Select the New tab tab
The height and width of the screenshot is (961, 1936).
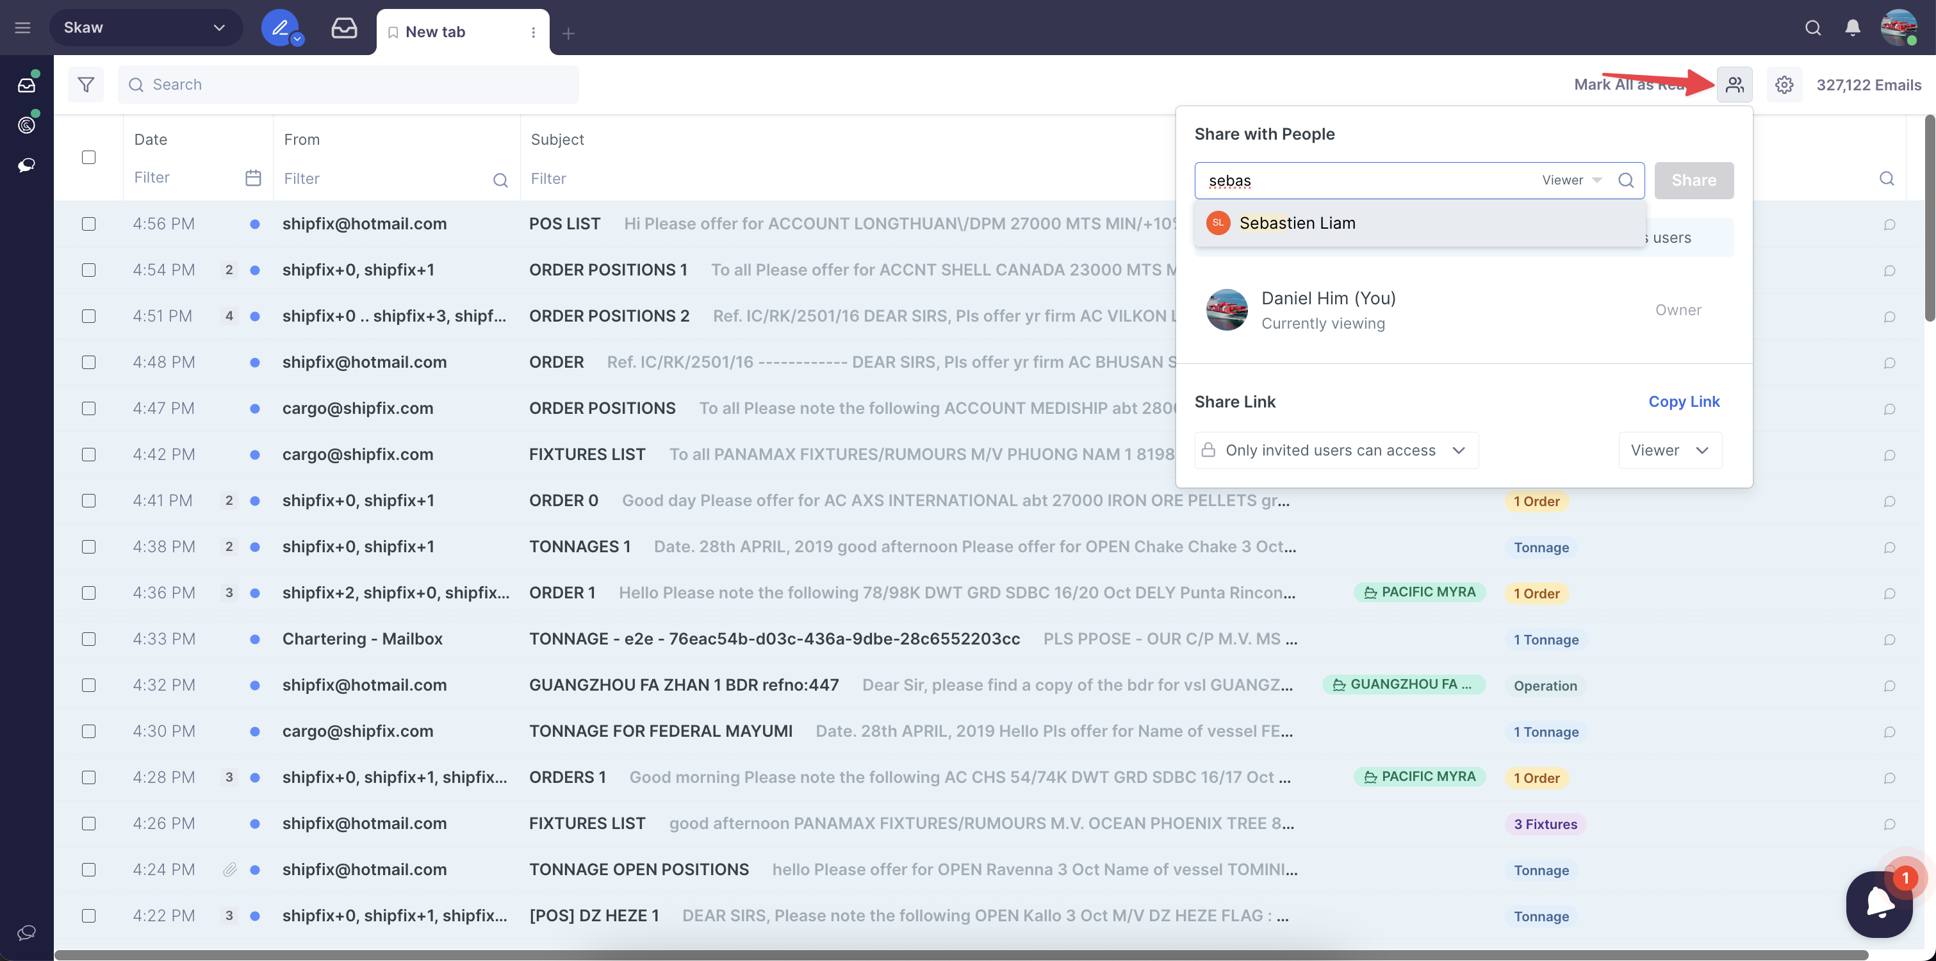click(435, 31)
